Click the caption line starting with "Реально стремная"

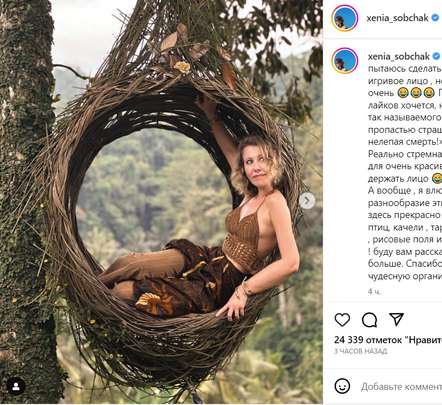405,153
